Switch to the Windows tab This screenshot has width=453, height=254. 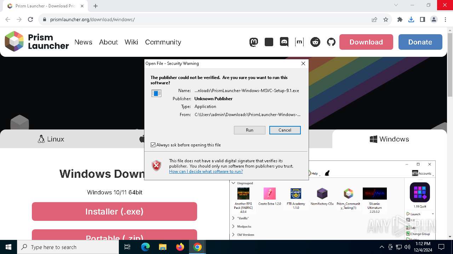click(x=389, y=139)
